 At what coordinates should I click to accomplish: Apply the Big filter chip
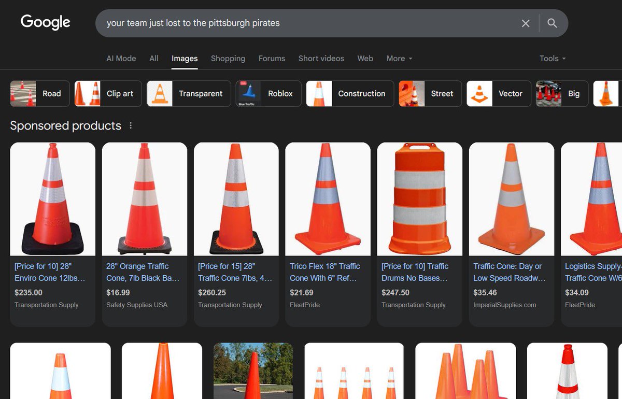tap(562, 94)
